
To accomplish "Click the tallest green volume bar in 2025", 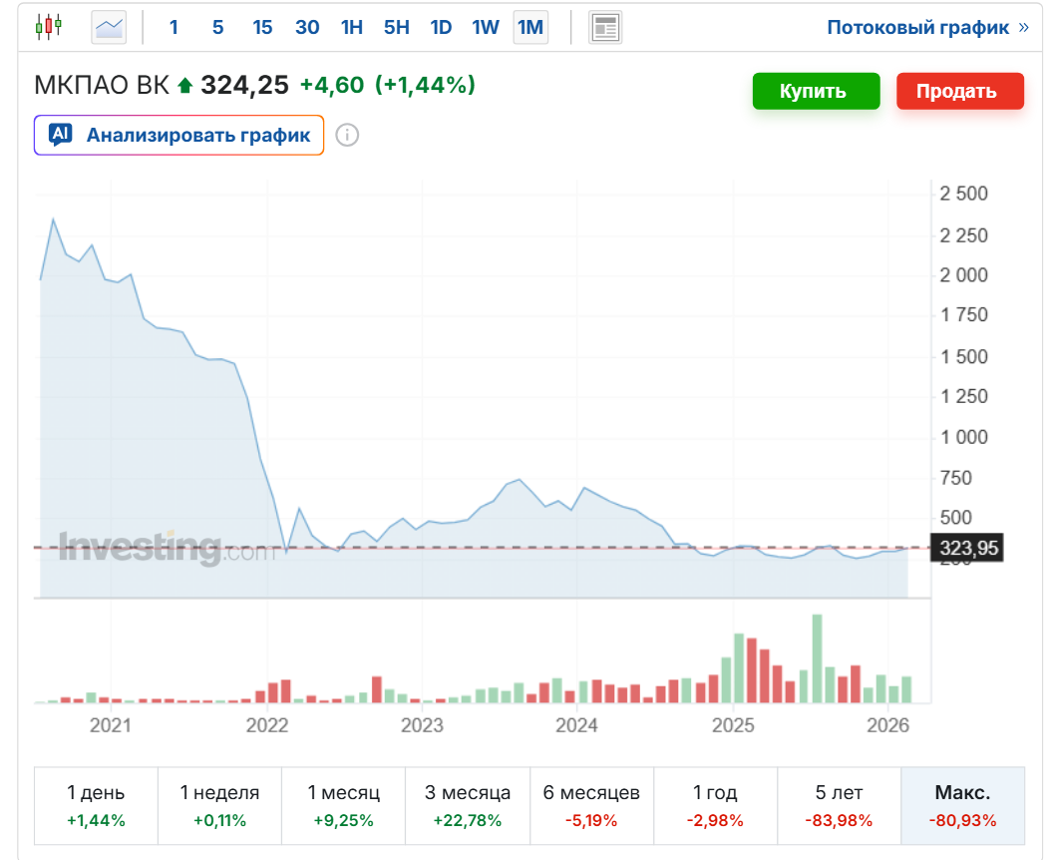I will coord(817,658).
